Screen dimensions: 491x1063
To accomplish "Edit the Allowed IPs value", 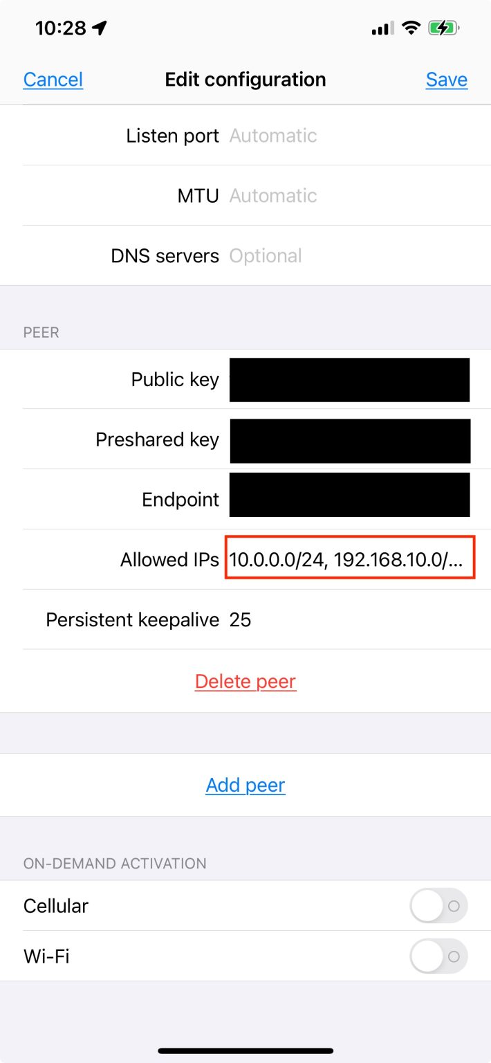I will 349,559.
